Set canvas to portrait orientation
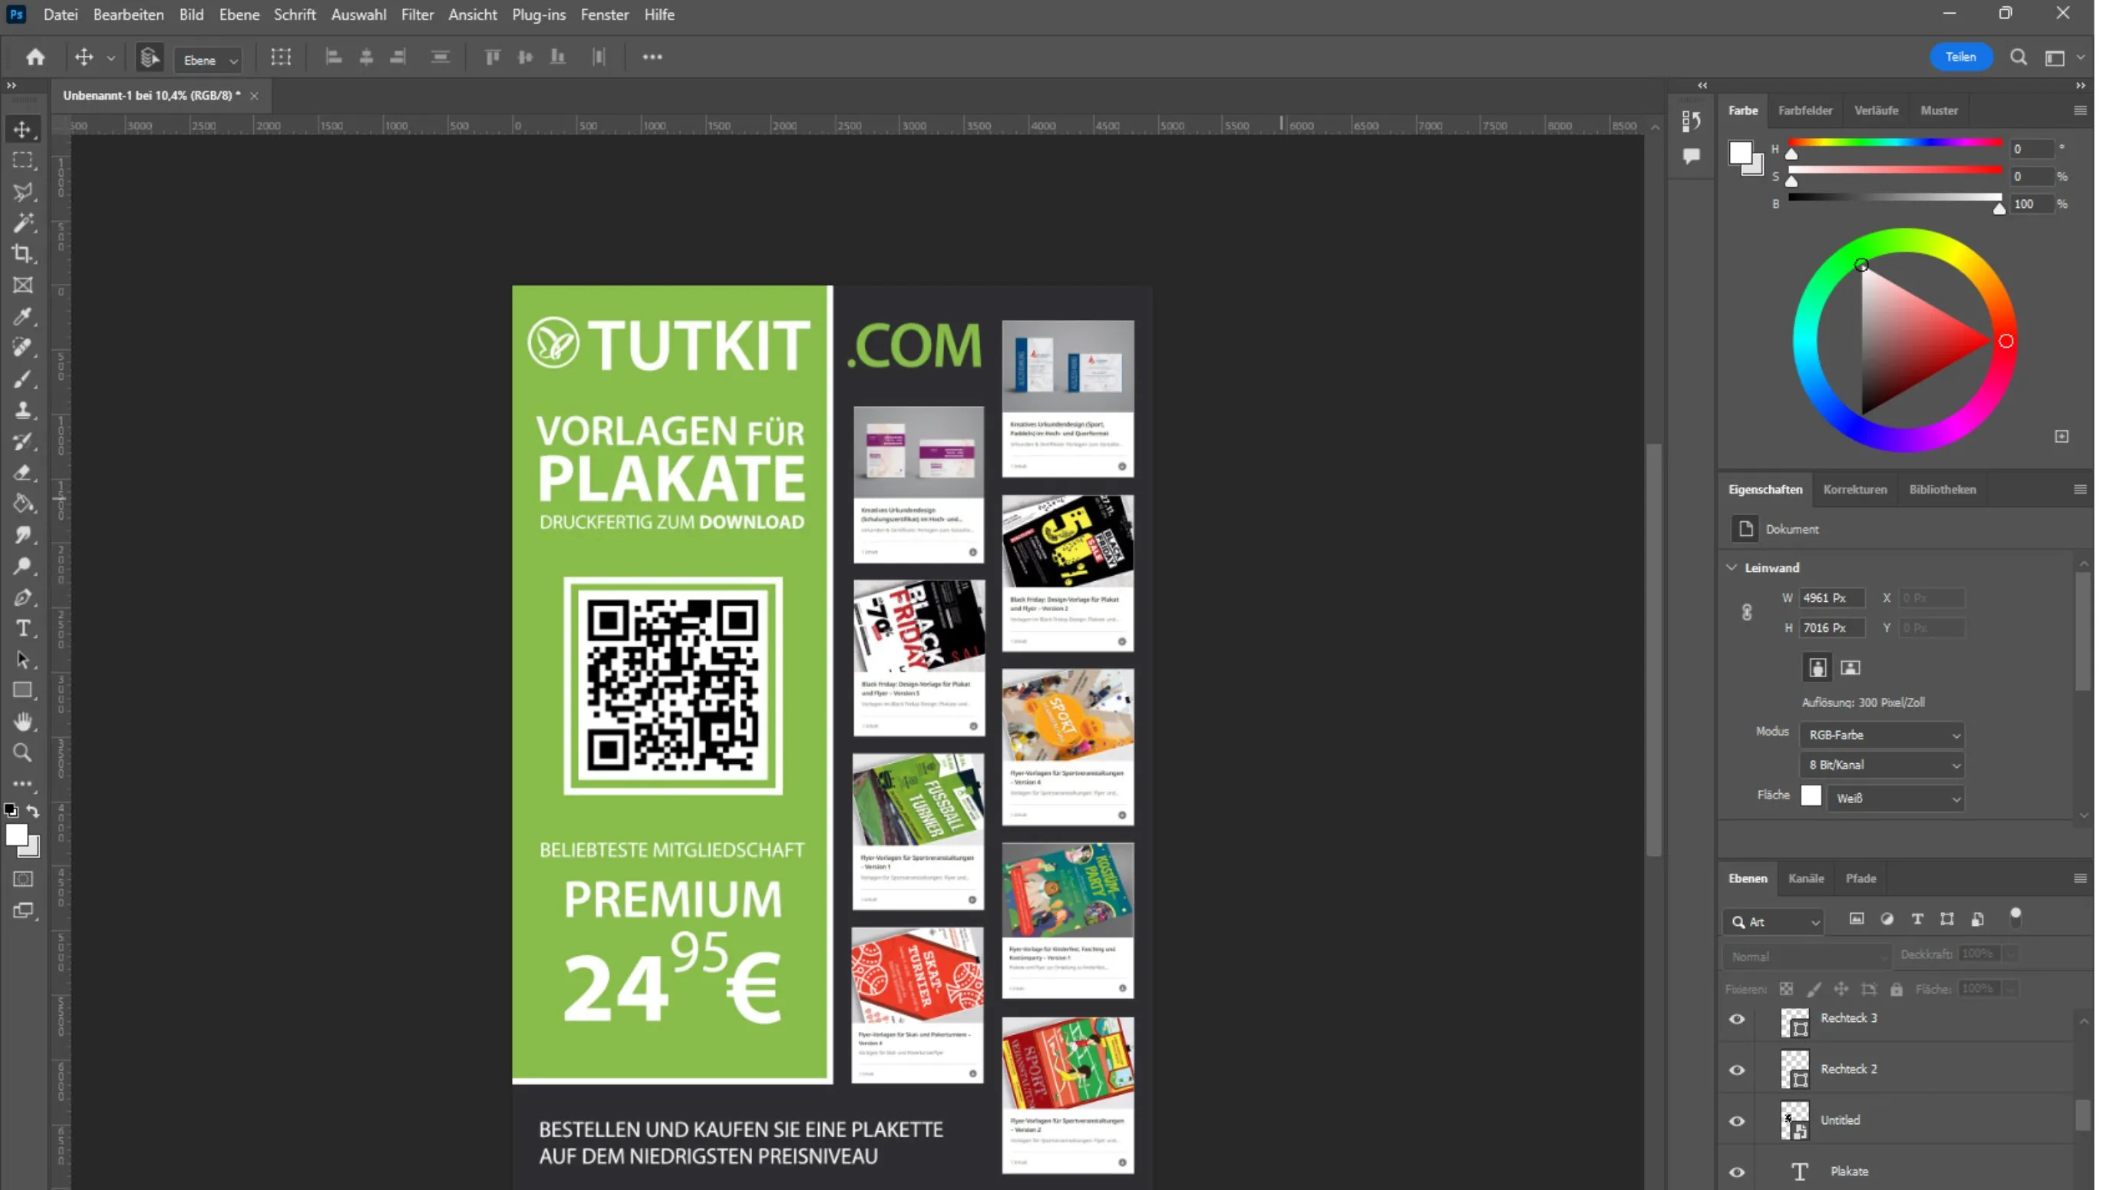 tap(1817, 668)
